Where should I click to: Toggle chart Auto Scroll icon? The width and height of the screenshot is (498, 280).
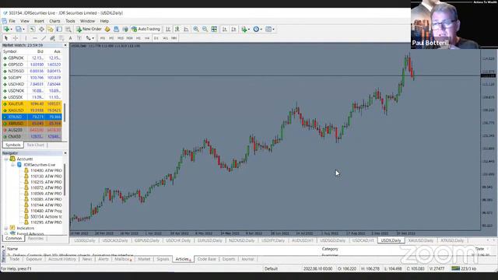click(x=225, y=30)
